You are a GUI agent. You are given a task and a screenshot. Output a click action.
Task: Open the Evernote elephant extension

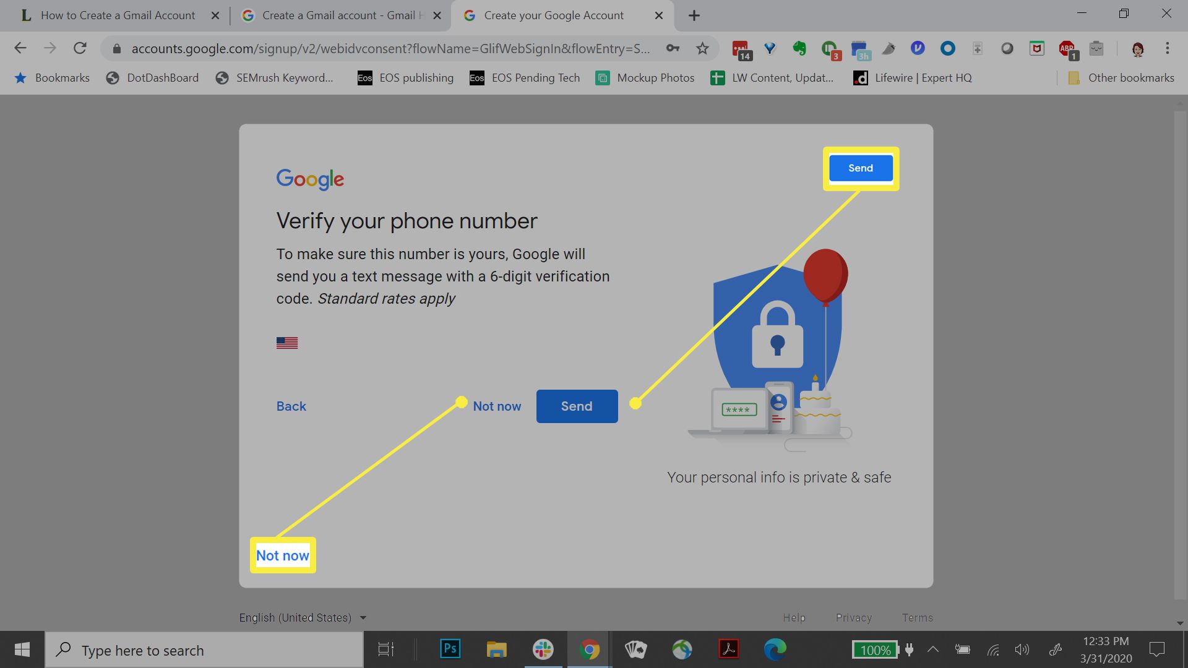coord(799,48)
